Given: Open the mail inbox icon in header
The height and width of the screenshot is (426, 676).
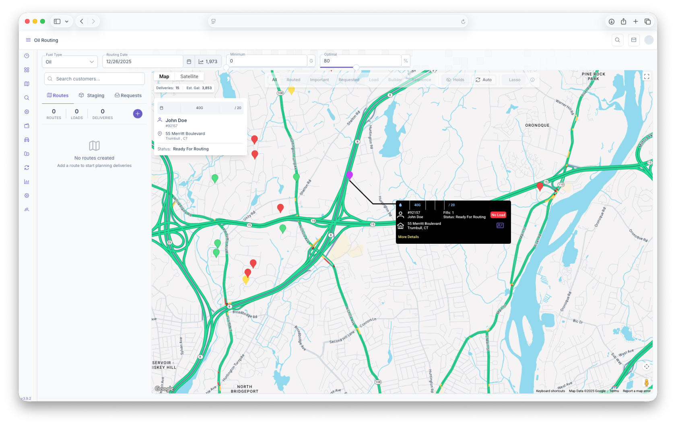Looking at the screenshot, I should click(x=634, y=40).
